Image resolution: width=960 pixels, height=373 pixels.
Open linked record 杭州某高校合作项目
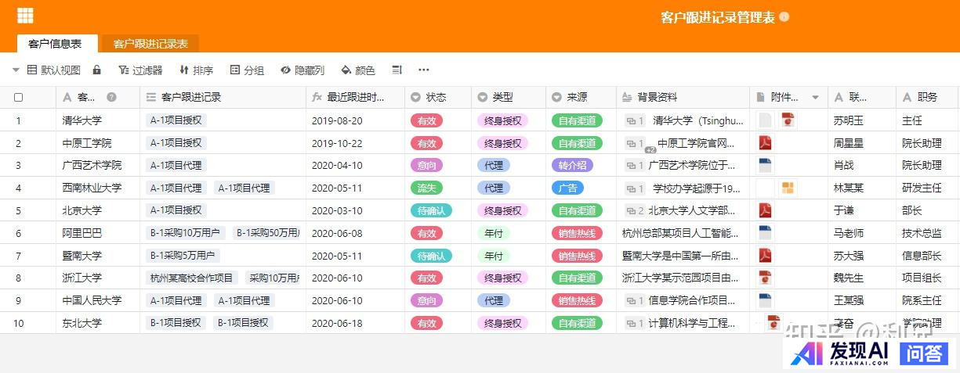[x=192, y=278]
